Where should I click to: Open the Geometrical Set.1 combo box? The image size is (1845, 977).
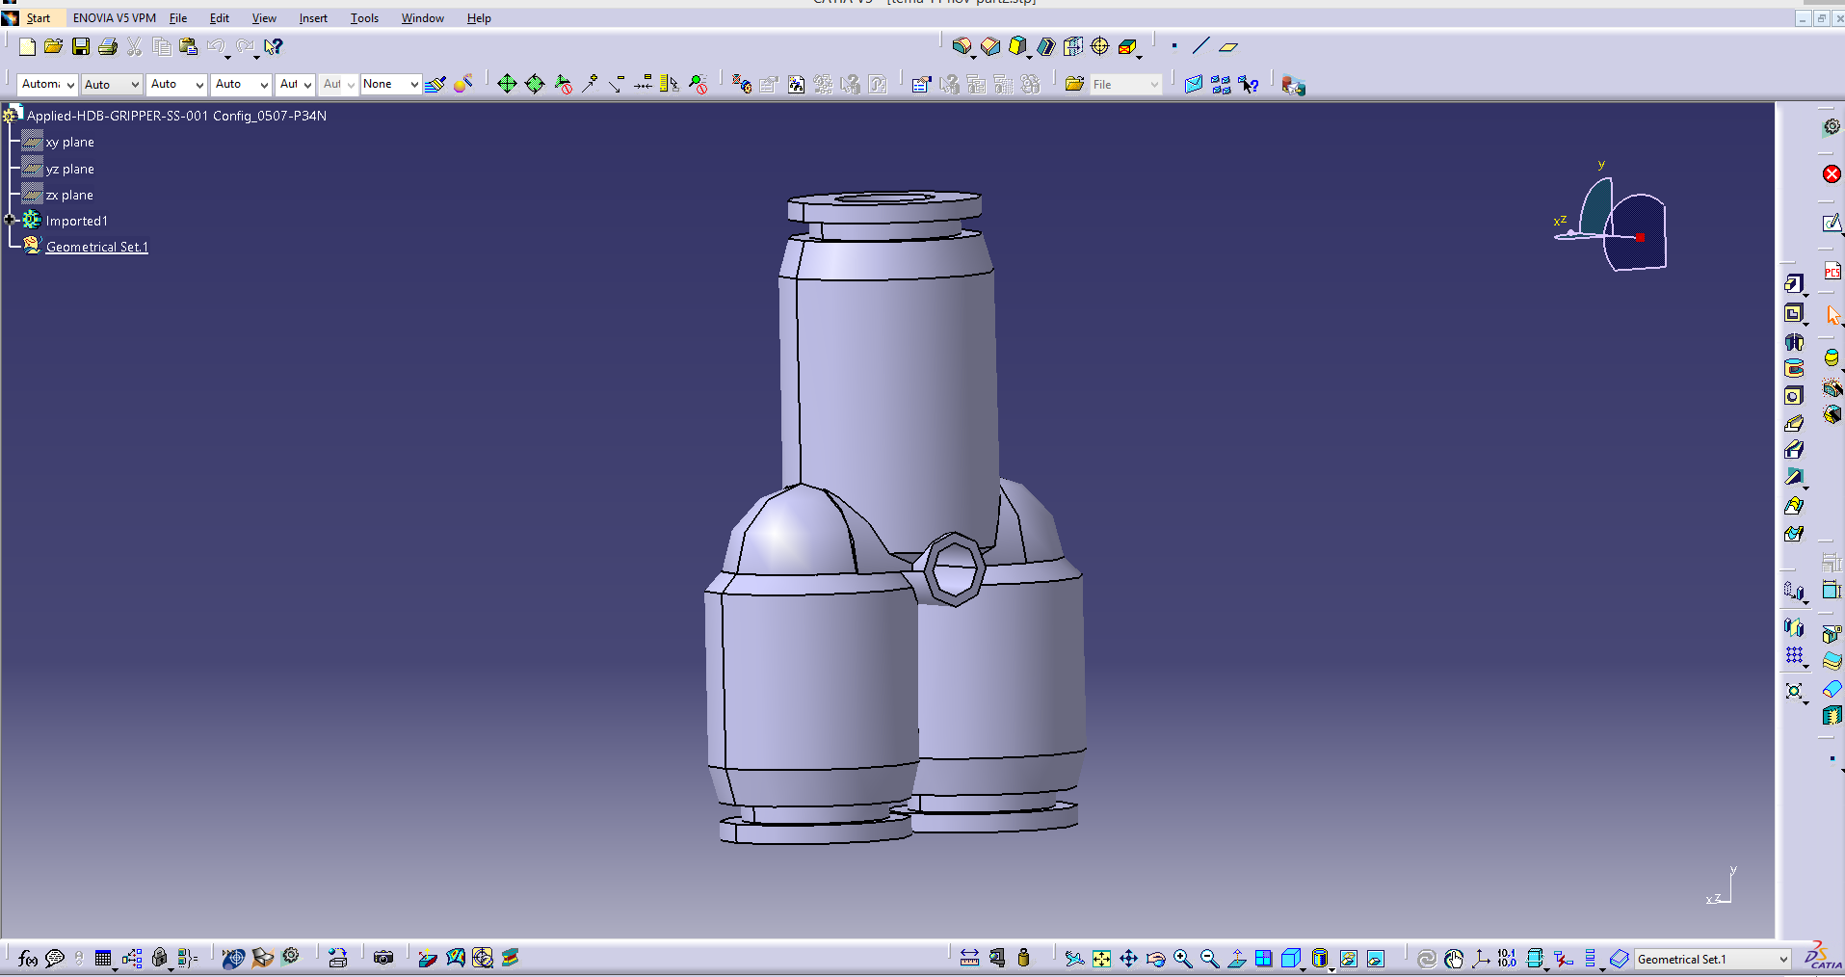[x=1712, y=959]
